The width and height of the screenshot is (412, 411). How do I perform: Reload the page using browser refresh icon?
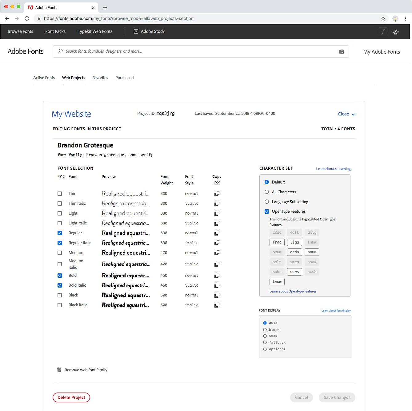click(x=27, y=18)
